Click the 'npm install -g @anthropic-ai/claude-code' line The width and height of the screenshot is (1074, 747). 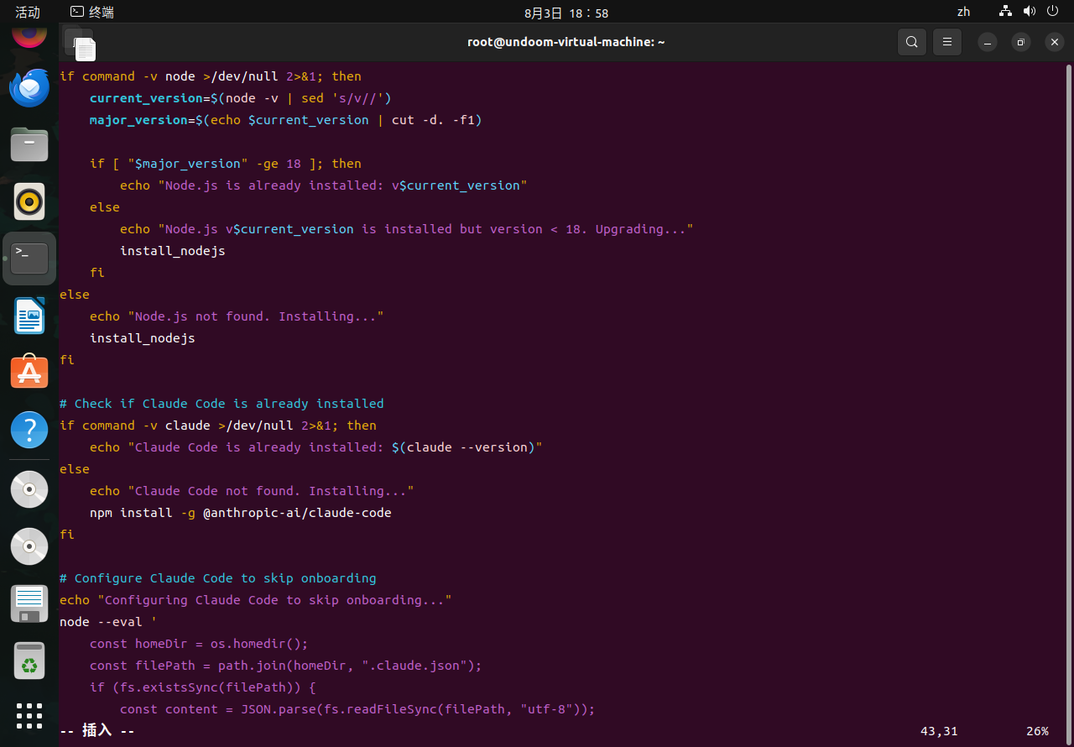[x=241, y=513]
